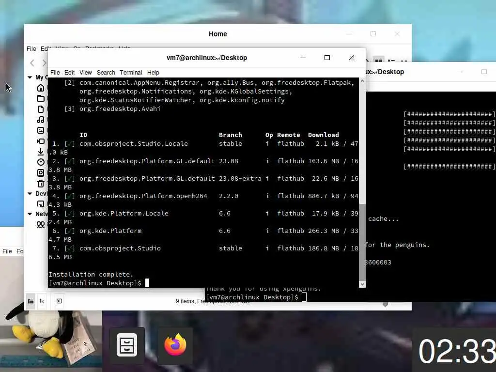Show tree view with the statusbar tree icon
This screenshot has height=372, width=496.
pyautogui.click(x=42, y=301)
